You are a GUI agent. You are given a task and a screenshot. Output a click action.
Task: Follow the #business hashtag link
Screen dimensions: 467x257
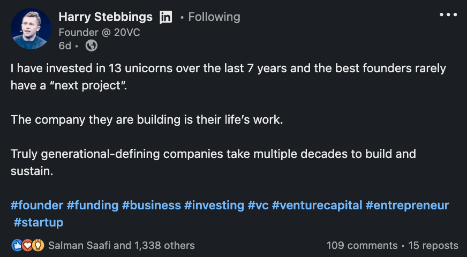click(x=151, y=205)
